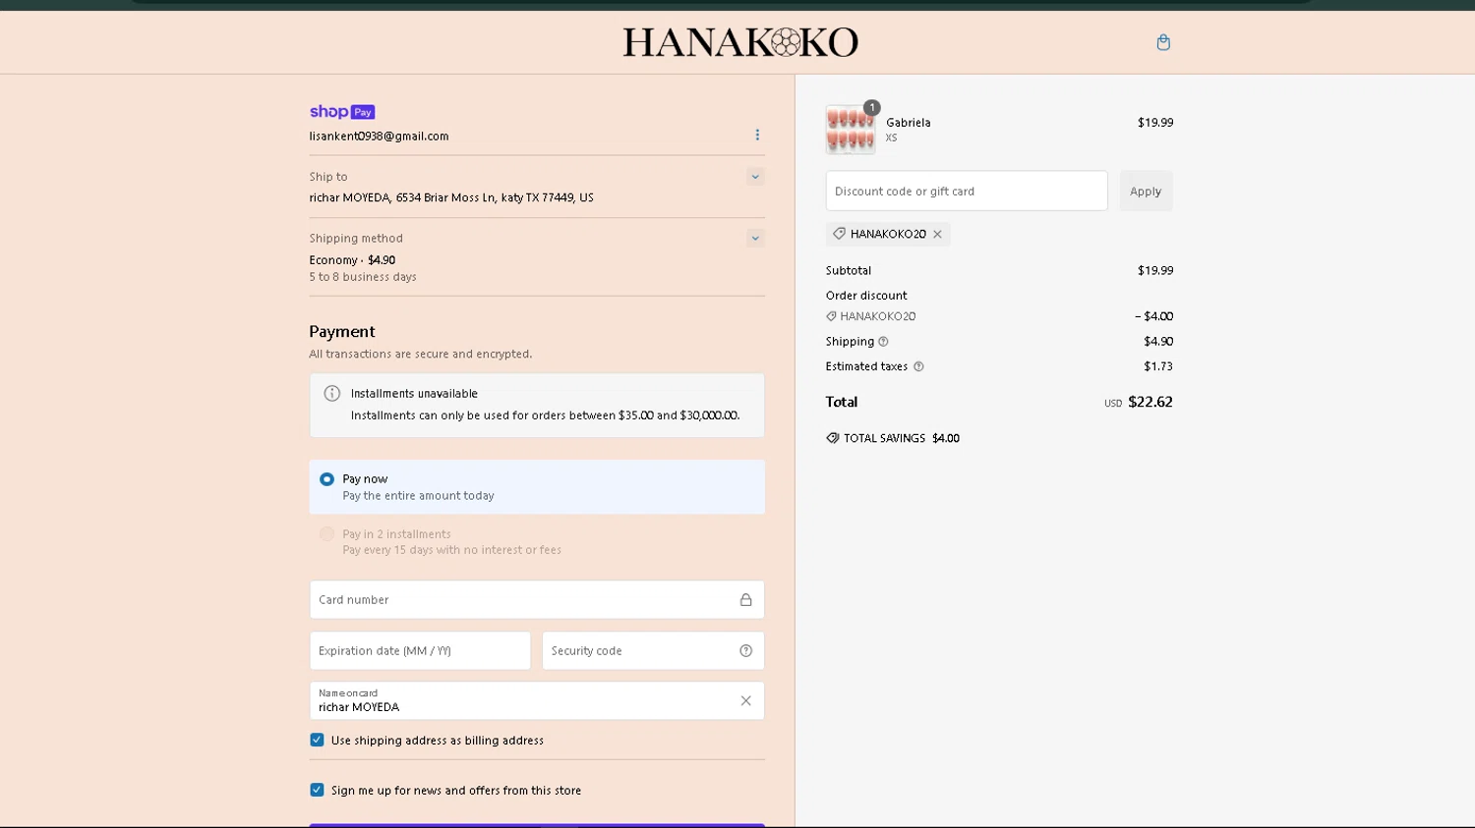Image resolution: width=1475 pixels, height=828 pixels.
Task: Click the Order discount HANAKOKO20 tag icon
Action: click(831, 316)
